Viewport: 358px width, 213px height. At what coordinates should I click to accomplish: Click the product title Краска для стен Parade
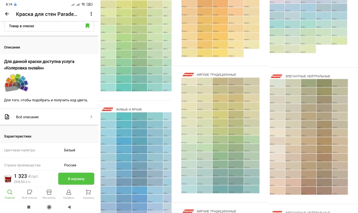click(x=47, y=14)
